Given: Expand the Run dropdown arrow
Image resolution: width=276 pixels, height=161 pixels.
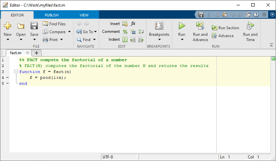Looking at the screenshot, I should coord(182,39).
